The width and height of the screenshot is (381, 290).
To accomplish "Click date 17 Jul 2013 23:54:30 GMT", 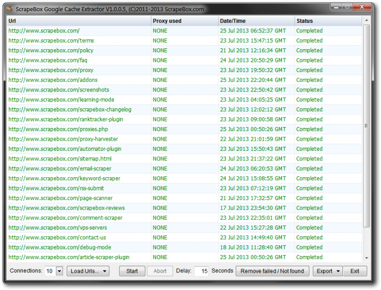I will coord(253,208).
